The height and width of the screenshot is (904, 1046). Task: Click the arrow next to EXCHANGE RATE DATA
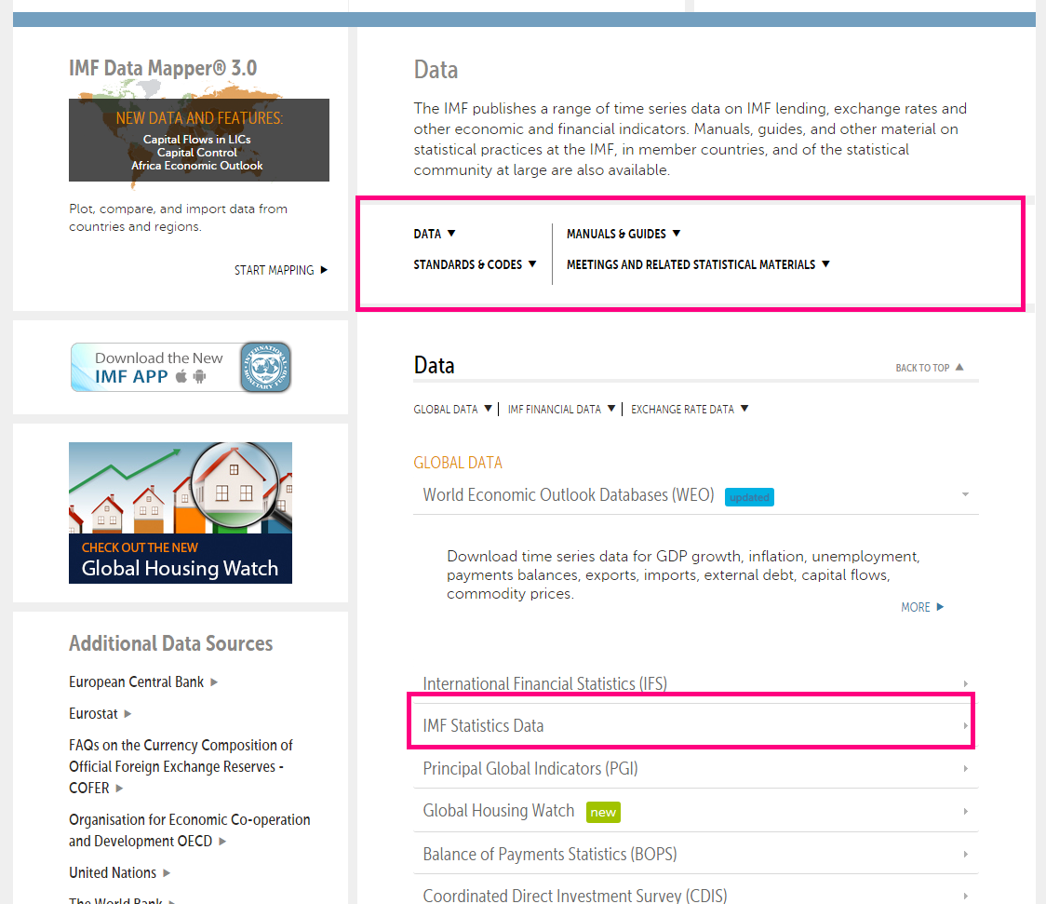744,409
